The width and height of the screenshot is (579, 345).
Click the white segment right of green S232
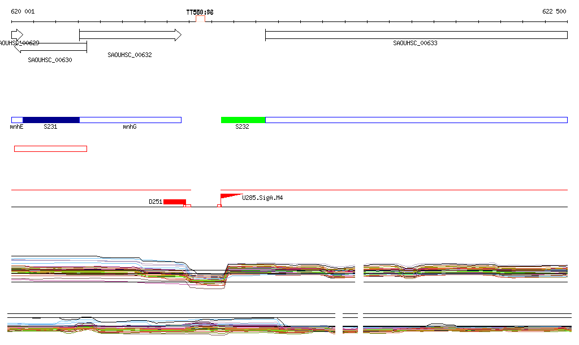point(416,120)
